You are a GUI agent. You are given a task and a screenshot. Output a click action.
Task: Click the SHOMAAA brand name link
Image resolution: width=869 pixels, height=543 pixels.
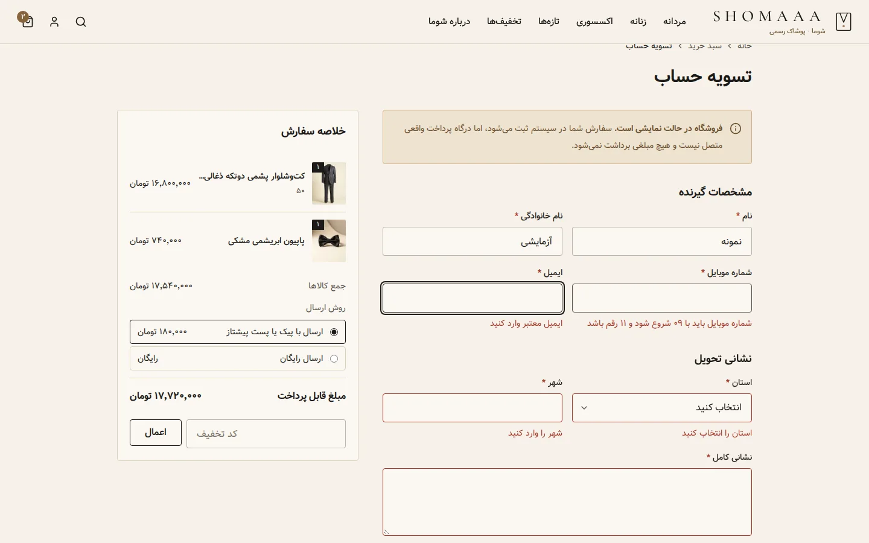pos(768,16)
